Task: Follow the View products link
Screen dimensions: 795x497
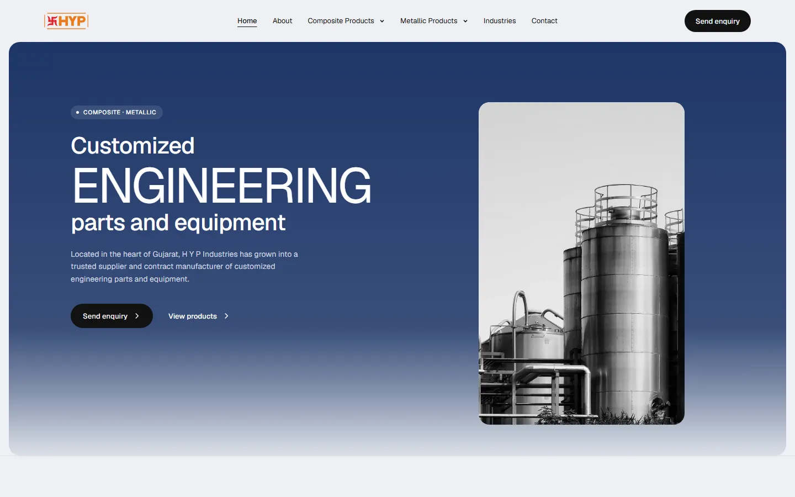Action: tap(199, 316)
